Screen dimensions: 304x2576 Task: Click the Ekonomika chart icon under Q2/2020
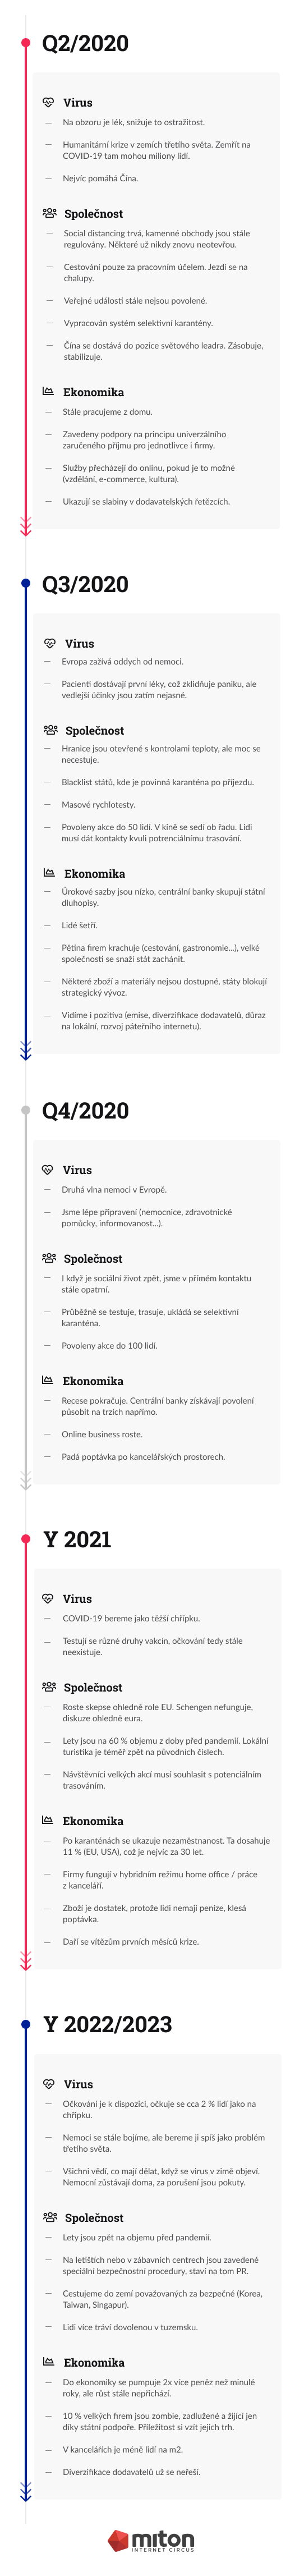pos(48,391)
